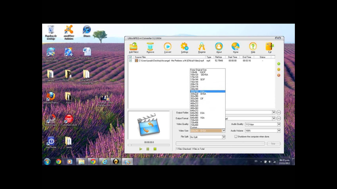Image resolution: width=337 pixels, height=189 pixels.
Task: Click the conversion progress bar
Action: (220, 143)
